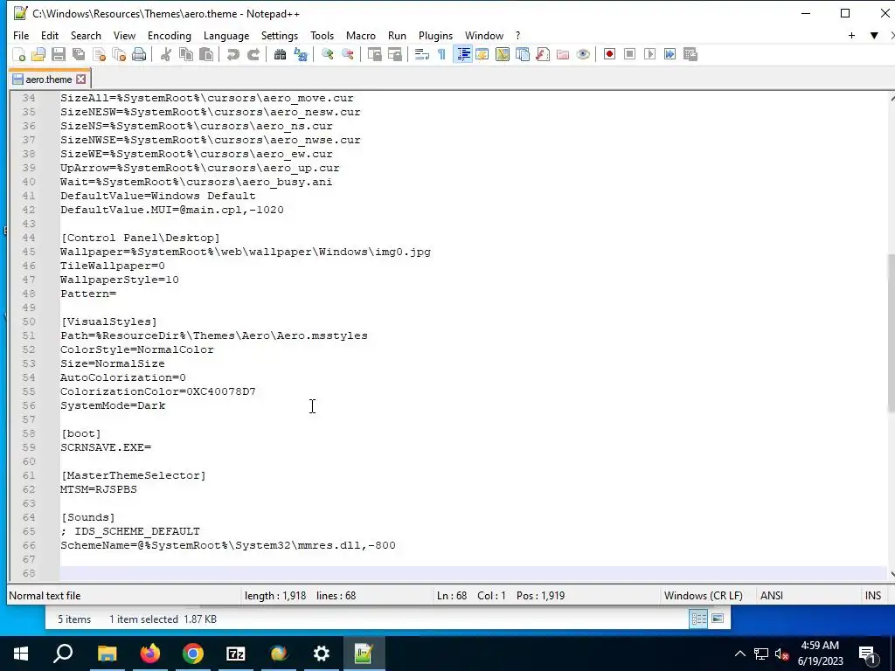
Task: Play back the recorded macro
Action: [x=649, y=54]
